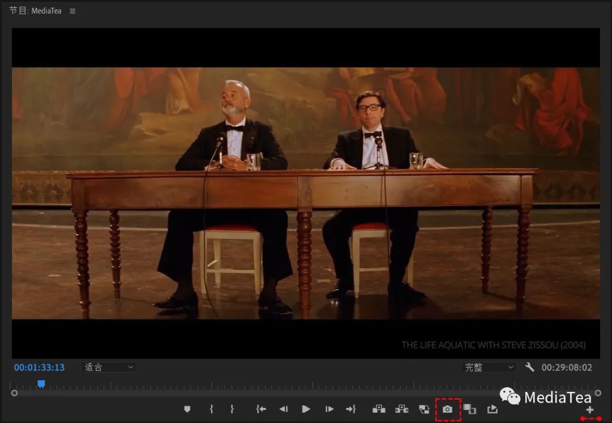The height and width of the screenshot is (423, 612).
Task: Open the button editor plus icon
Action: click(x=590, y=410)
